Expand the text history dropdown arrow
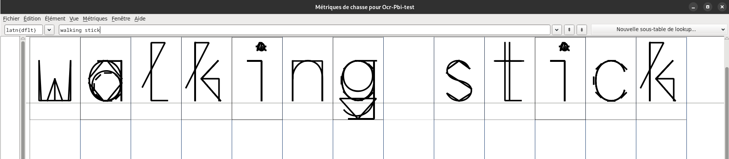The image size is (729, 159). tap(557, 30)
